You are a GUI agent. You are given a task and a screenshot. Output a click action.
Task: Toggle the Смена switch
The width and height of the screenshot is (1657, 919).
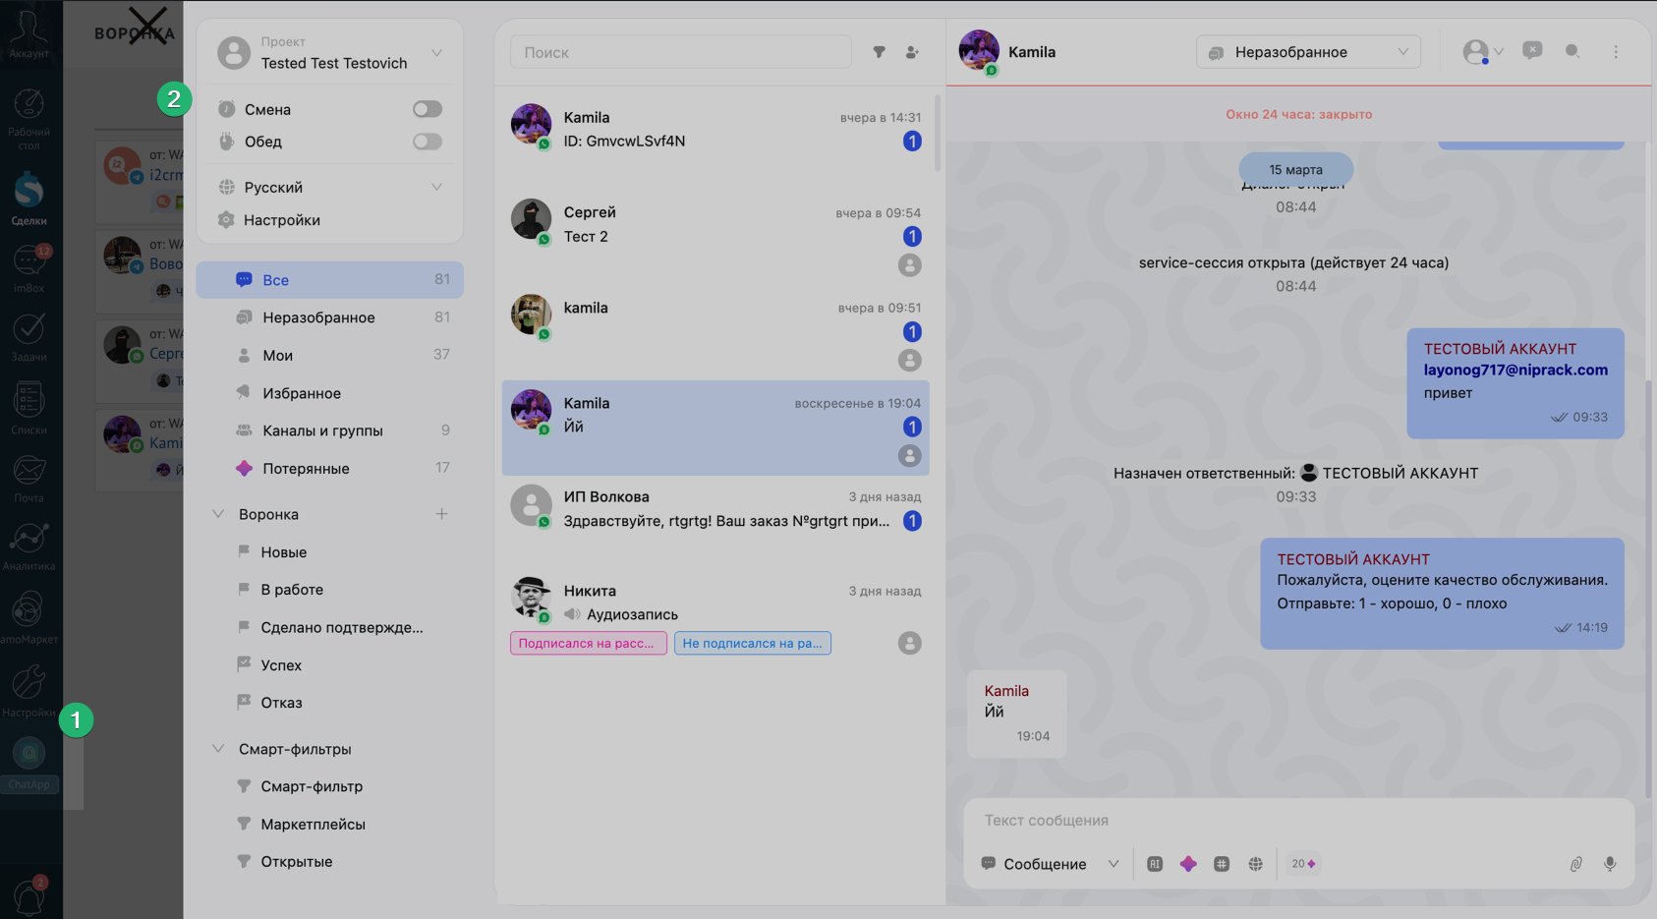[x=428, y=109]
